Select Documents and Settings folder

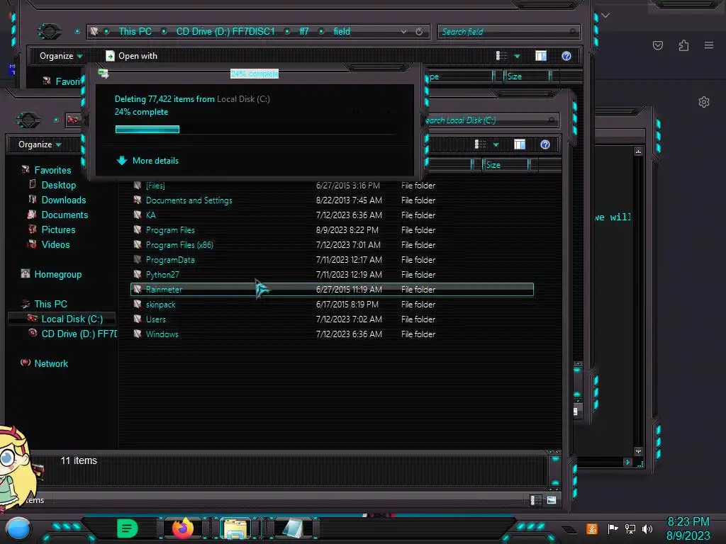click(189, 200)
